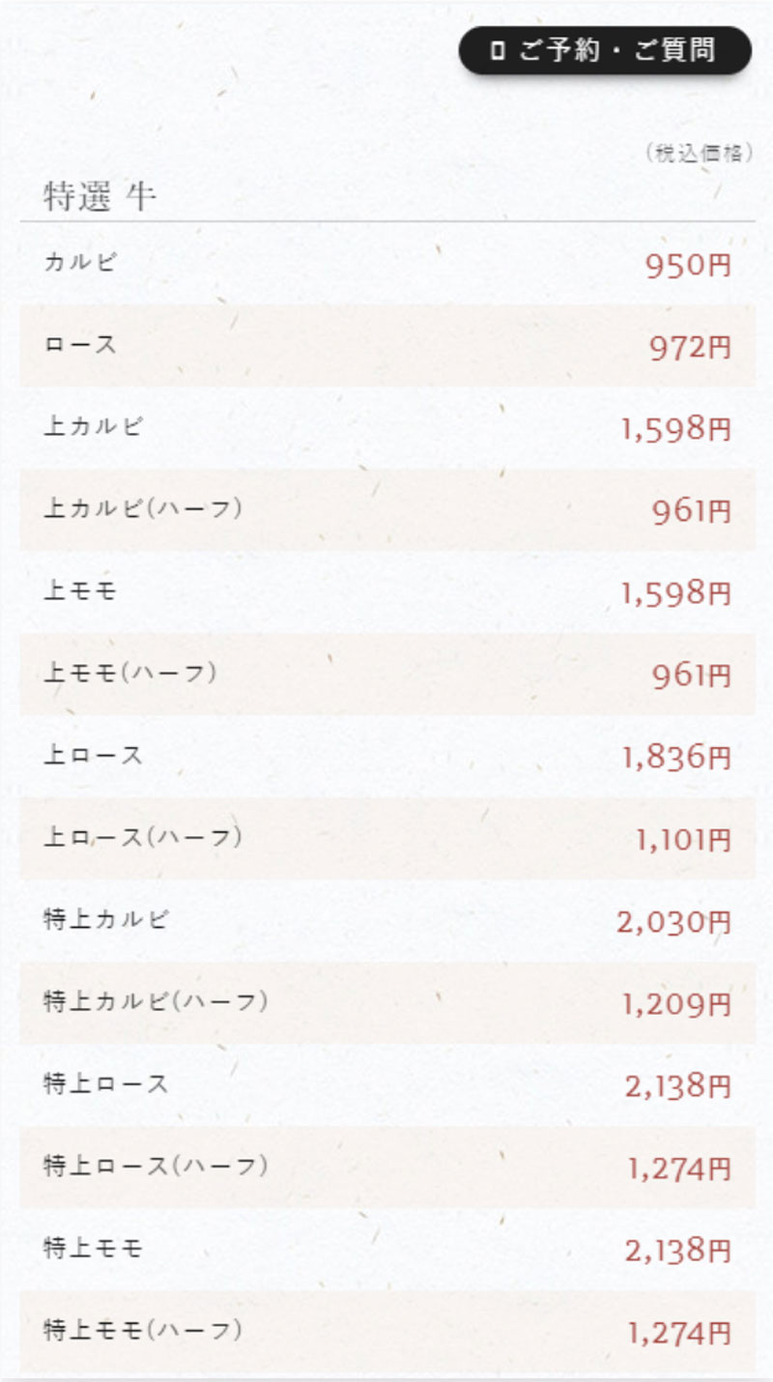
Task: Click the 特選 牛 section heading
Action: 100,197
